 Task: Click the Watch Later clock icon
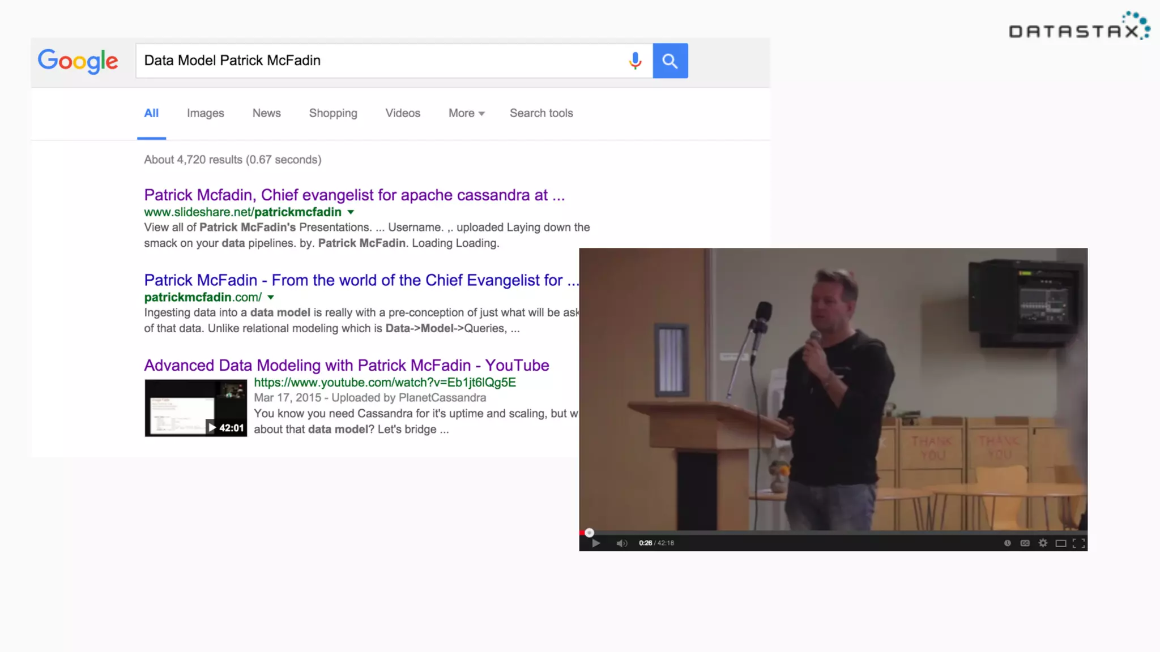(1008, 543)
